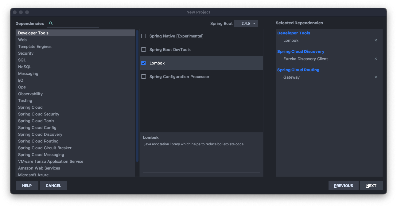Click Spring Cloud Discovery heading in Selected Dependencies

(301, 51)
